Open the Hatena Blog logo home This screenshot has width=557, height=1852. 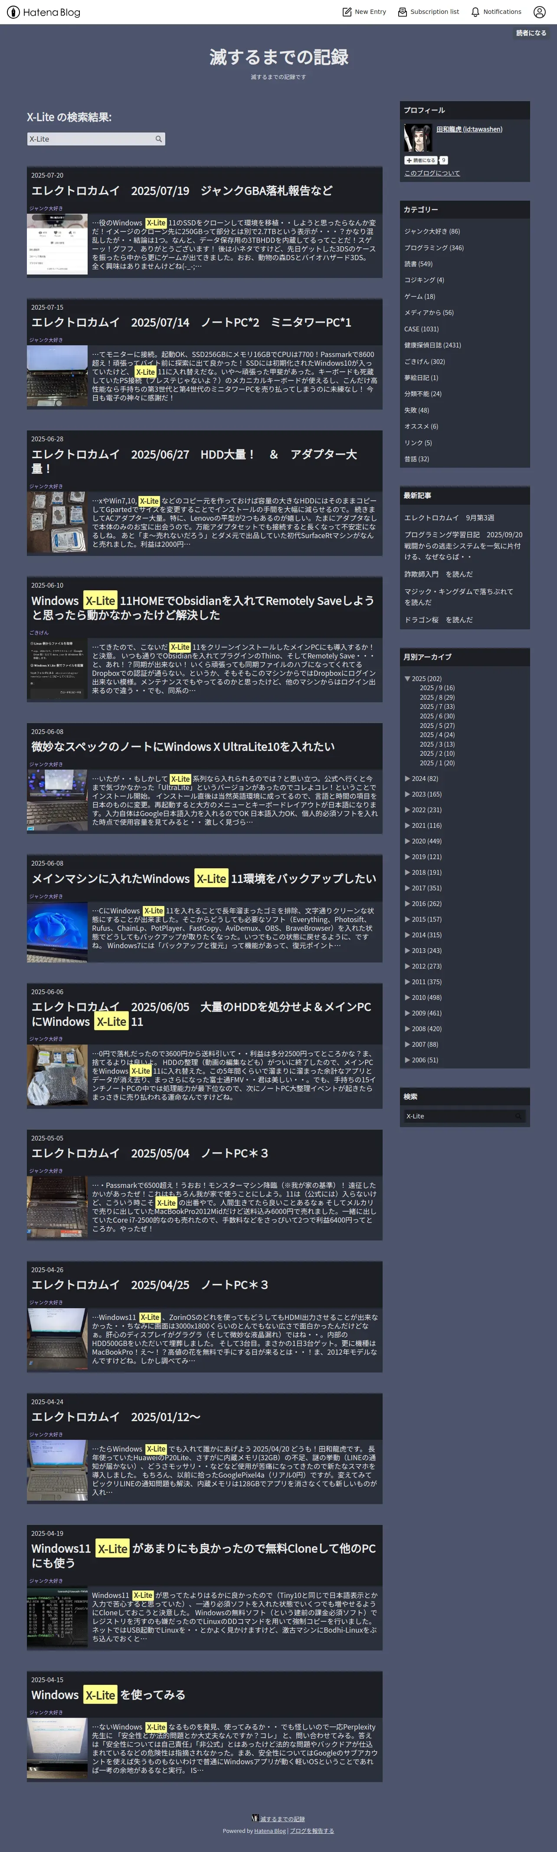tap(44, 12)
